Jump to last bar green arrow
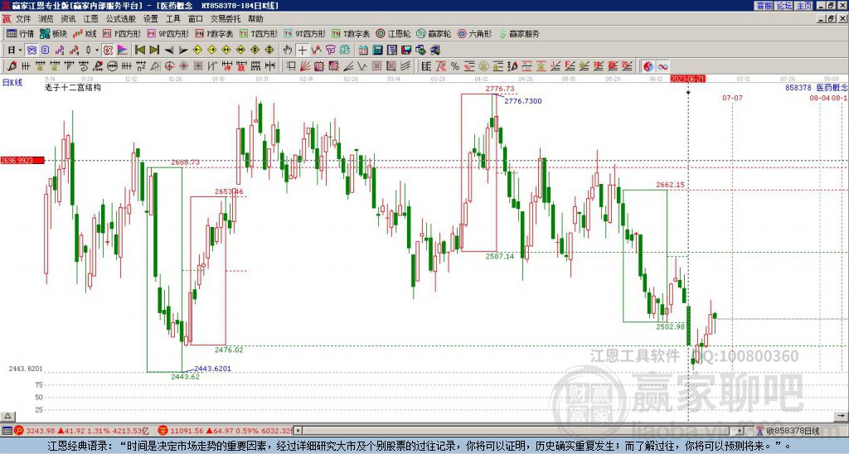849x454 pixels. pyautogui.click(x=154, y=51)
